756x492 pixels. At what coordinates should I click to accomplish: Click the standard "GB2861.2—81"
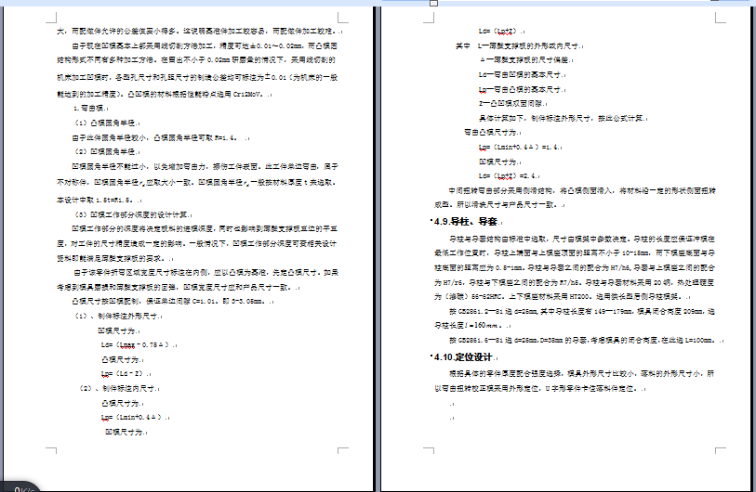[x=478, y=312]
